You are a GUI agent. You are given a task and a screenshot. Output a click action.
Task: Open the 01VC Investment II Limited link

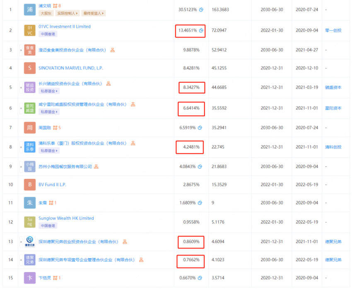64,26
